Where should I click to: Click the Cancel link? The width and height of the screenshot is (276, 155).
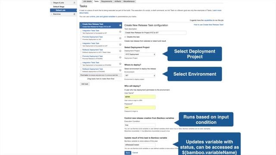click(135, 153)
